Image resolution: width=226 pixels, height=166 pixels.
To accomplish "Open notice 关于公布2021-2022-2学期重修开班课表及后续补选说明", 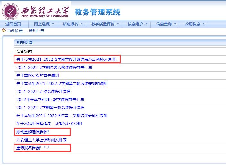I will 67,59.
